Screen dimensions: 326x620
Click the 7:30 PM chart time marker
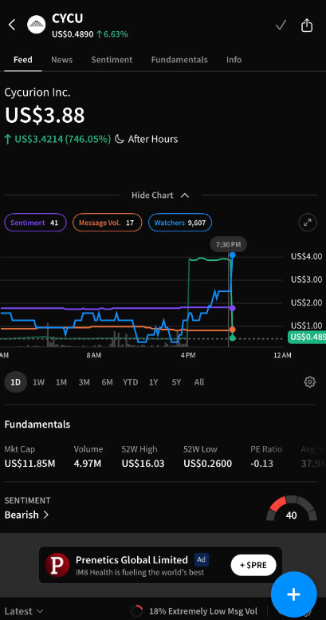(229, 245)
